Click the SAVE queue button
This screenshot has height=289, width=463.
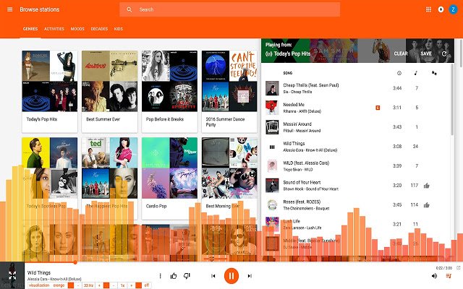pyautogui.click(x=426, y=53)
